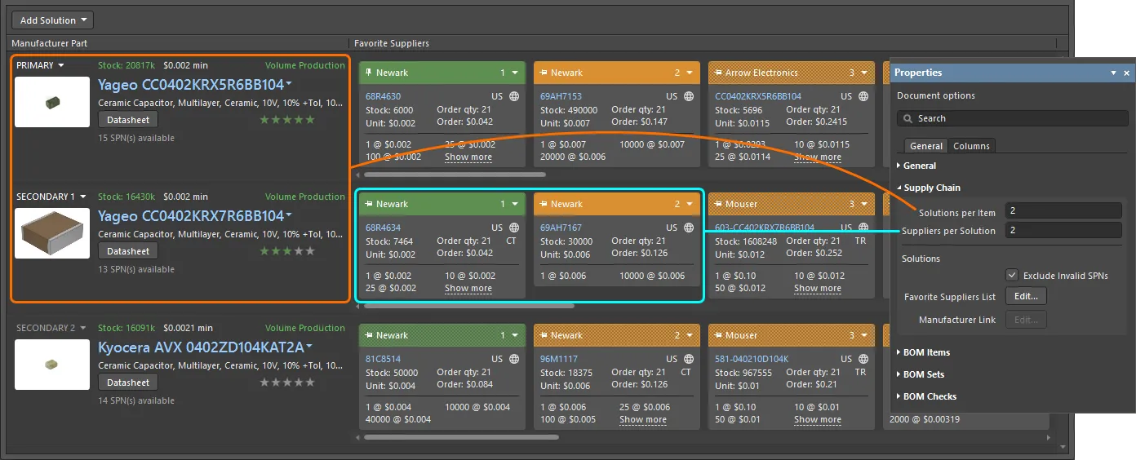Viewport: 1136px width, 460px height.
Task: Click Show more on the 68R4634 card
Action: (x=468, y=288)
